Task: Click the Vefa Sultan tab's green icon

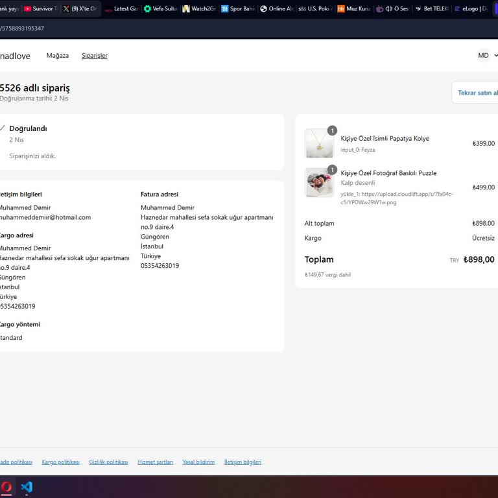Action: (147, 9)
